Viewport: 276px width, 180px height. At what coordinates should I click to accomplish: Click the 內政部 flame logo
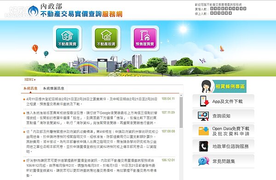pyautogui.click(x=33, y=11)
